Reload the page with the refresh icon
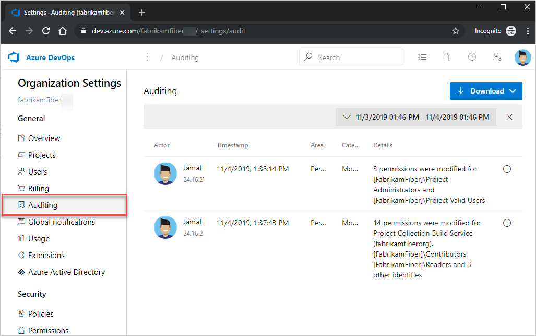Screen dimensions: 536x336 coord(45,31)
